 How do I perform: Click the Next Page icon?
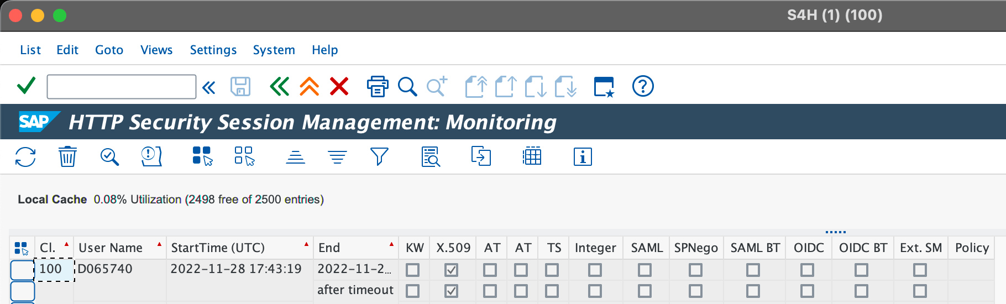(x=536, y=87)
